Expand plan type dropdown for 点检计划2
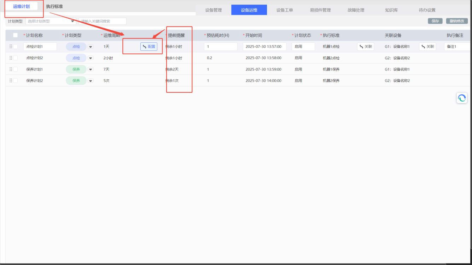Image resolution: width=472 pixels, height=265 pixels. [x=91, y=58]
